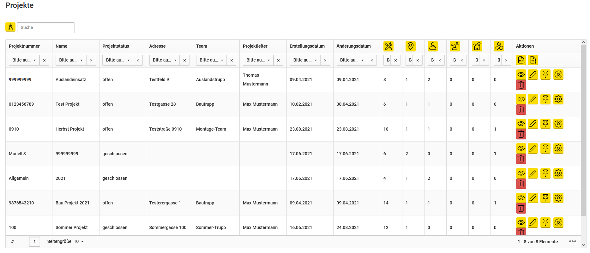Delete the Modell 3 project
590x253 pixels.
(x=521, y=159)
